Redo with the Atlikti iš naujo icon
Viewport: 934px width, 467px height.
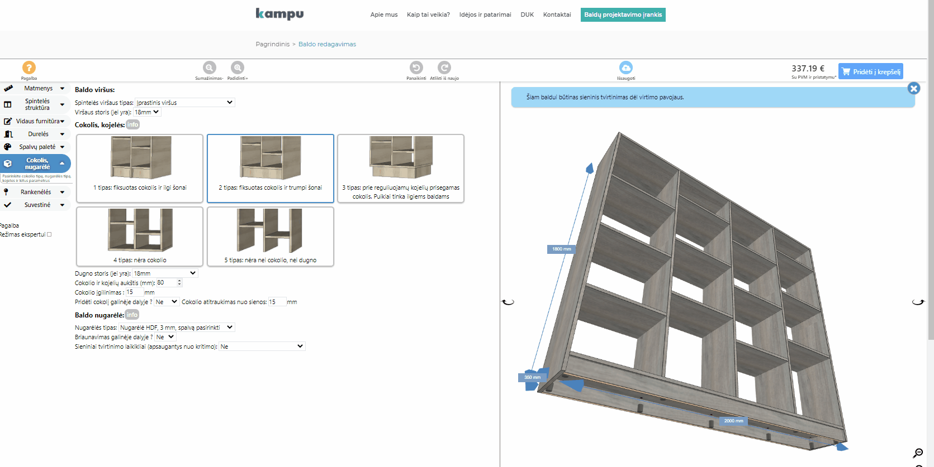(444, 68)
